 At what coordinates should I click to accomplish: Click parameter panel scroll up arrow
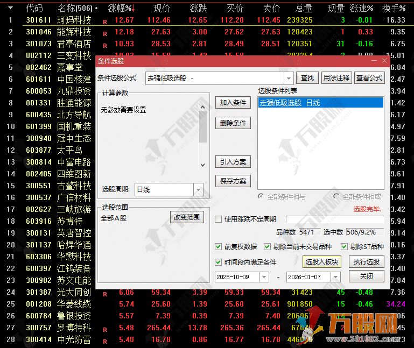(202, 107)
